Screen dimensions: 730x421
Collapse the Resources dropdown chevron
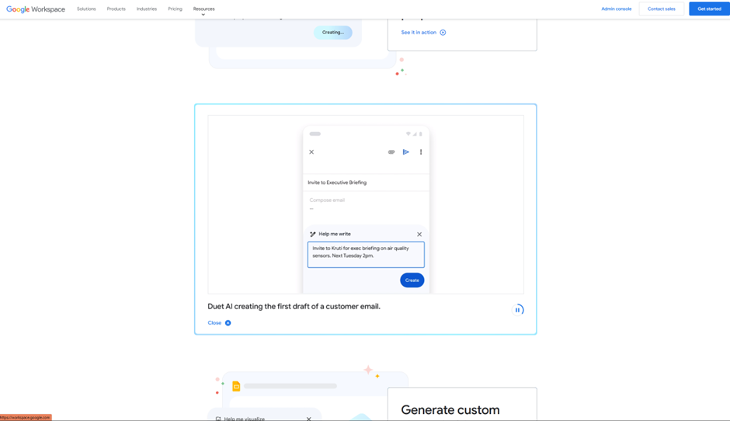pyautogui.click(x=203, y=15)
